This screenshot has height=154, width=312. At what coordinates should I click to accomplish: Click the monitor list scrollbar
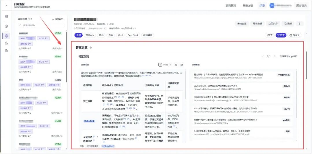[66, 57]
